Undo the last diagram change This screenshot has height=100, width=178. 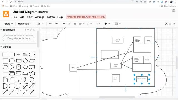click(50, 24)
